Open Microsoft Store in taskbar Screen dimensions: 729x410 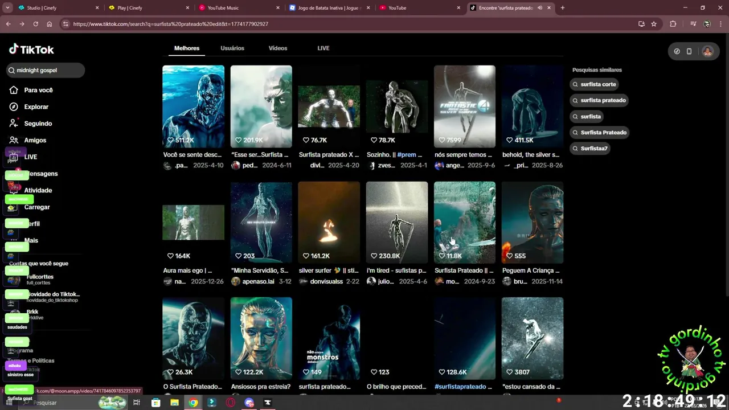tap(155, 403)
